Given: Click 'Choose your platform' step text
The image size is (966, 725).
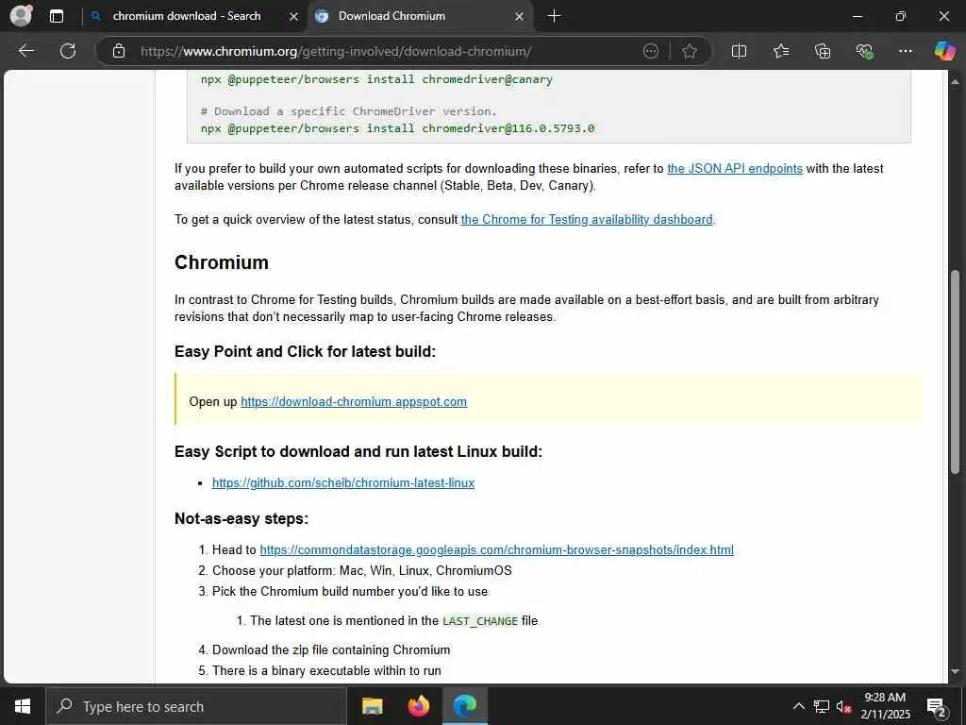Looking at the screenshot, I should pyautogui.click(x=361, y=571).
